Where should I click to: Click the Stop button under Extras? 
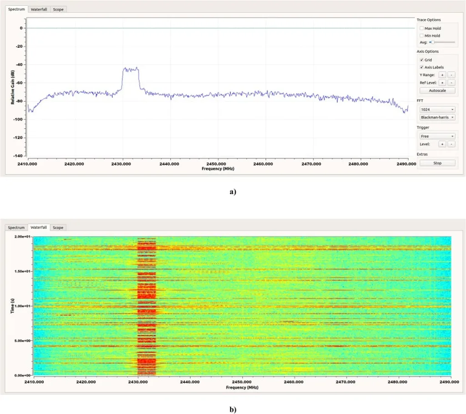pos(437,163)
